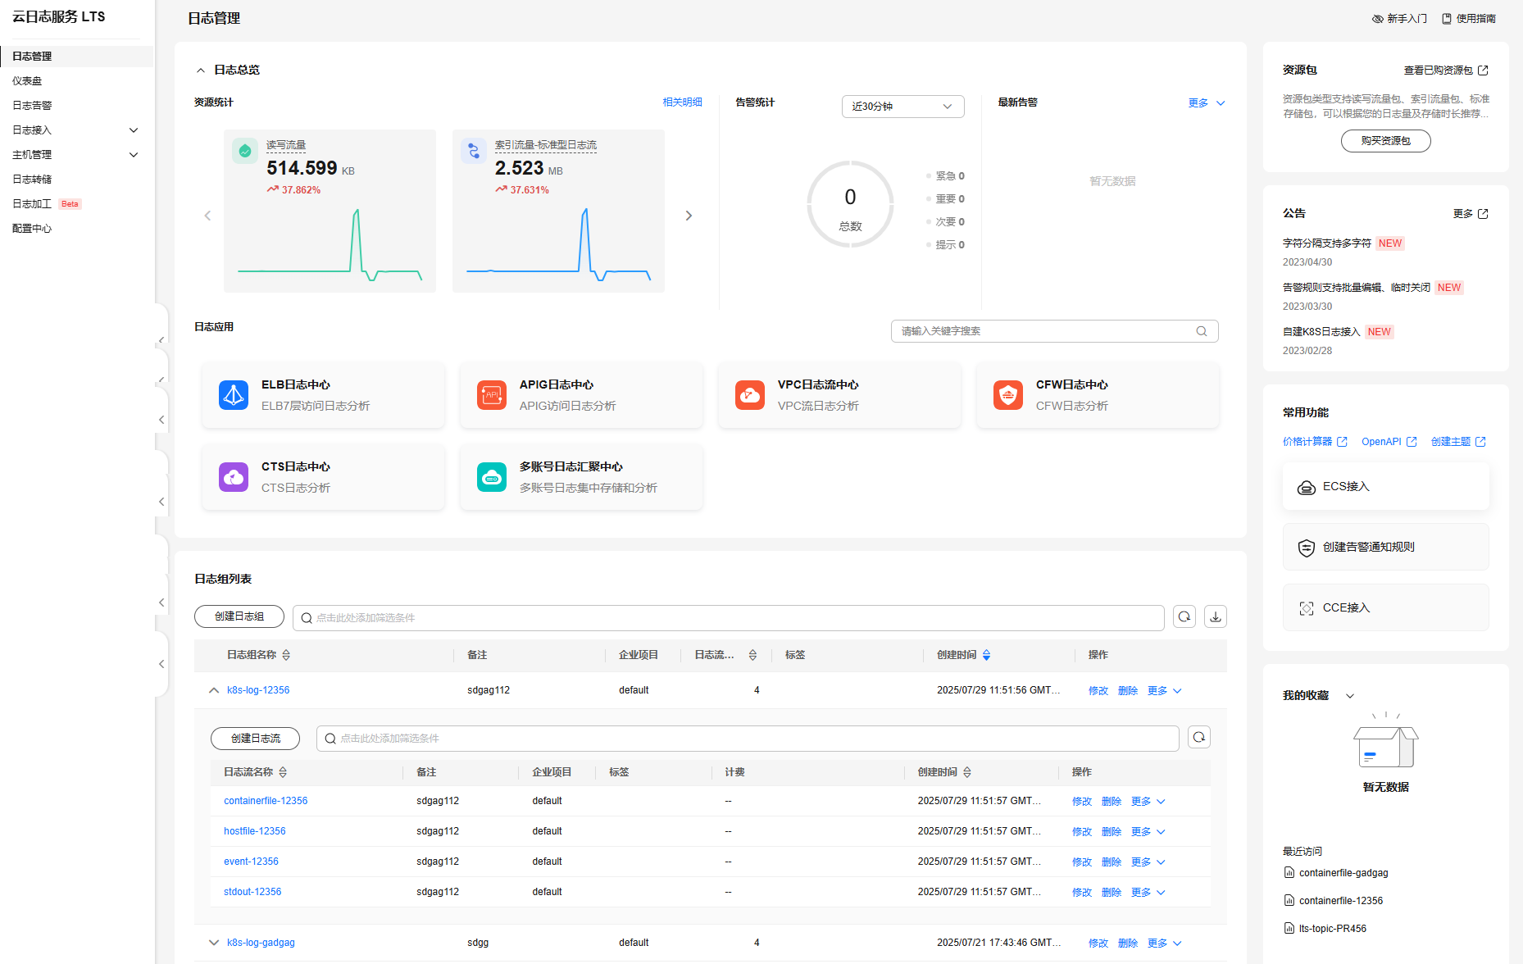Viewport: 1523px width, 964px height.
Task: Open 更多 menu for containerfile-12356 stream
Action: 1148,802
